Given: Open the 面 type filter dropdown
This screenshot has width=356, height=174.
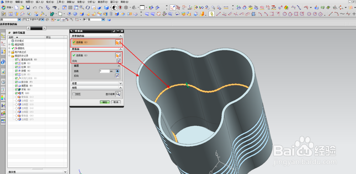Looking at the screenshot, I should click(x=19, y=20).
